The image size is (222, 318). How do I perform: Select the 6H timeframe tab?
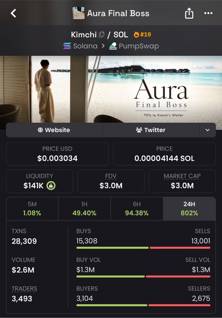coord(136,209)
